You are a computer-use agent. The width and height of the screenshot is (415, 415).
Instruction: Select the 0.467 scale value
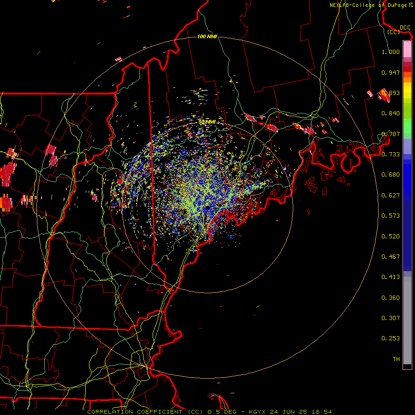coord(391,257)
